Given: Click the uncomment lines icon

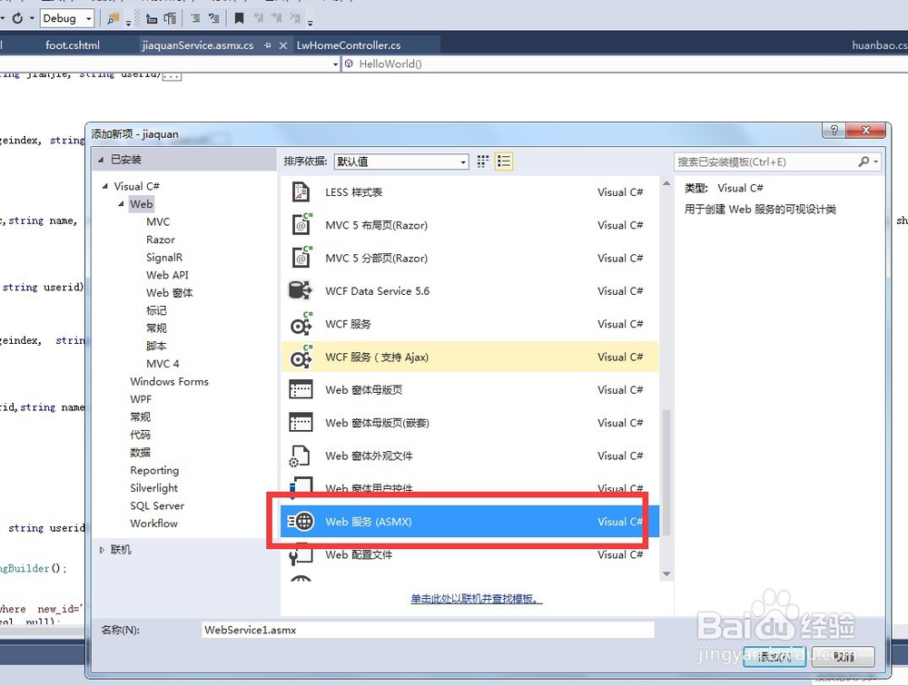Looking at the screenshot, I should (x=213, y=18).
